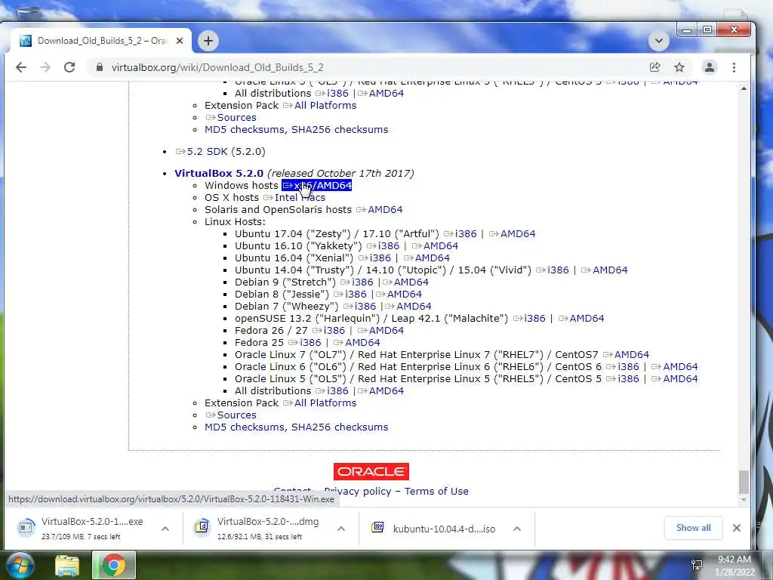Open the 5.2 SDK link
Screen dimensions: 773x580
[201, 151]
